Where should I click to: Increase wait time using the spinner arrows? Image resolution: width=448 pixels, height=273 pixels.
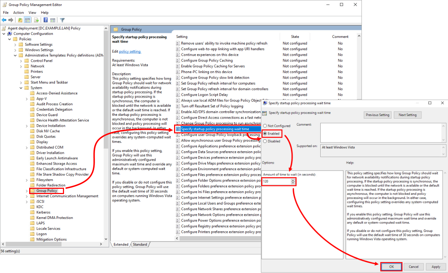tap(293, 180)
